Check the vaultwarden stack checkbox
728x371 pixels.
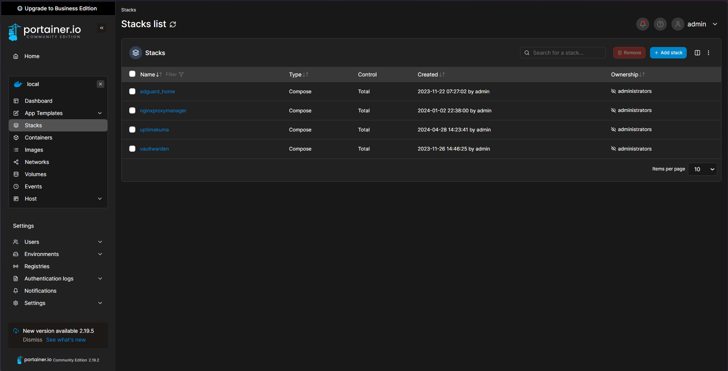pos(132,149)
